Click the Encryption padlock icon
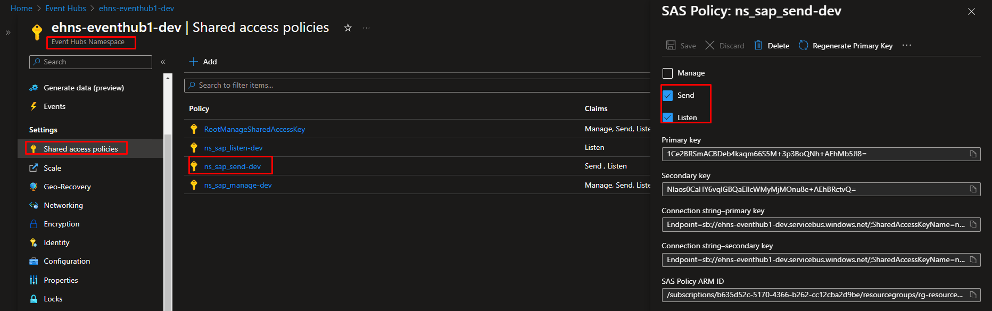 click(x=34, y=224)
